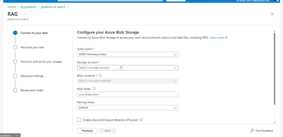Image resolution: width=283 pixels, height=137 pixels.
Task: Jump to the Review and create step
Action: pos(32,90)
